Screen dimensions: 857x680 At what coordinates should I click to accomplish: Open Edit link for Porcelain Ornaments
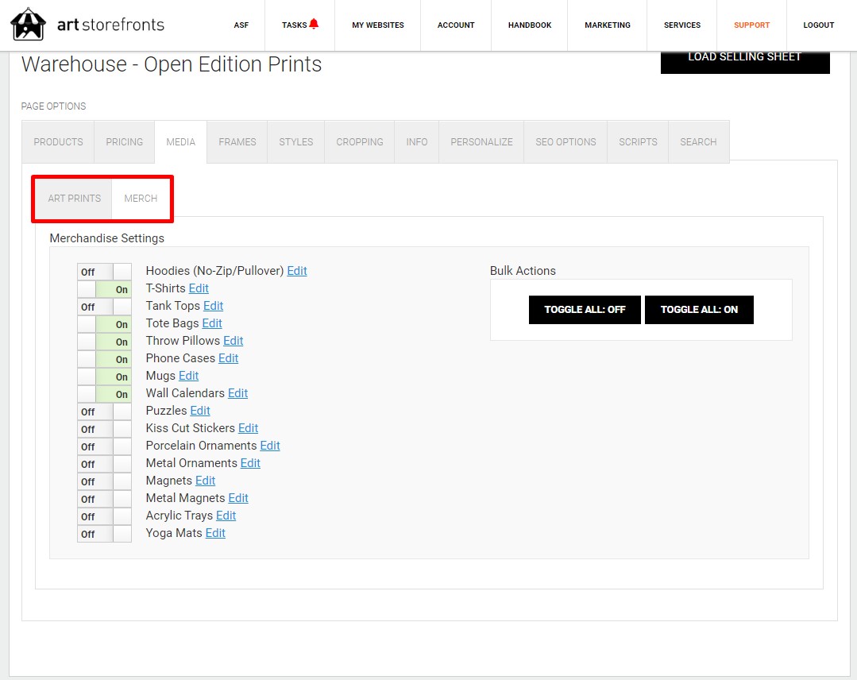(x=270, y=446)
